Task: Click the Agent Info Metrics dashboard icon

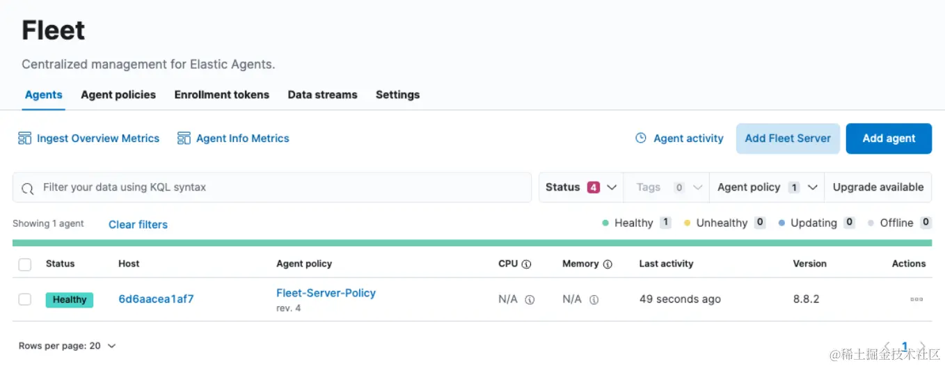Action: click(184, 138)
